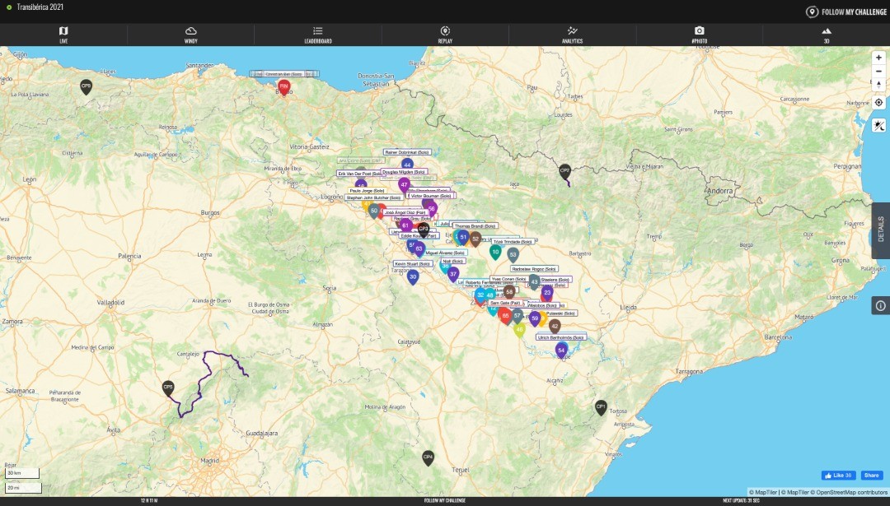Click the Share button
This screenshot has width=890, height=506.
pyautogui.click(x=870, y=476)
